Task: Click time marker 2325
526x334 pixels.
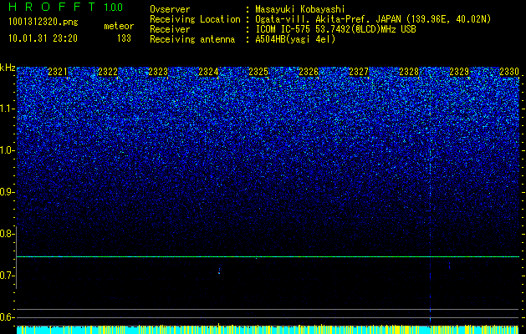Action: tap(258, 72)
